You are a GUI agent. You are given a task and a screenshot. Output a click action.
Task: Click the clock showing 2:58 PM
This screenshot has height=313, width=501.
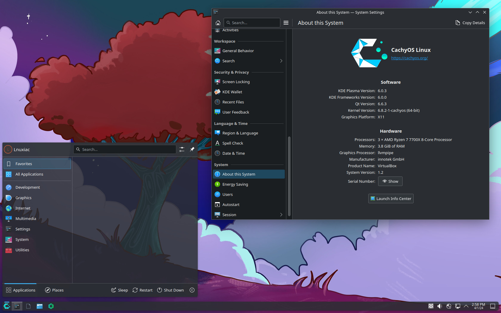[x=478, y=306]
